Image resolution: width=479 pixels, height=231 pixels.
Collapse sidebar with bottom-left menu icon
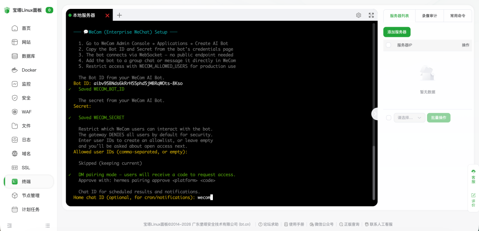point(10,226)
